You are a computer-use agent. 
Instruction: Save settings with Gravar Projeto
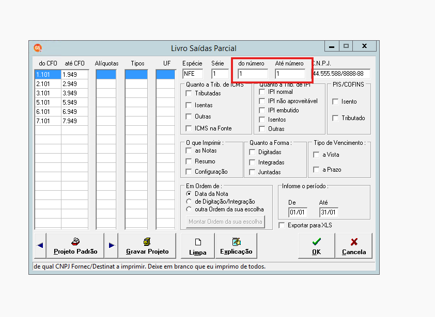[x=147, y=245]
